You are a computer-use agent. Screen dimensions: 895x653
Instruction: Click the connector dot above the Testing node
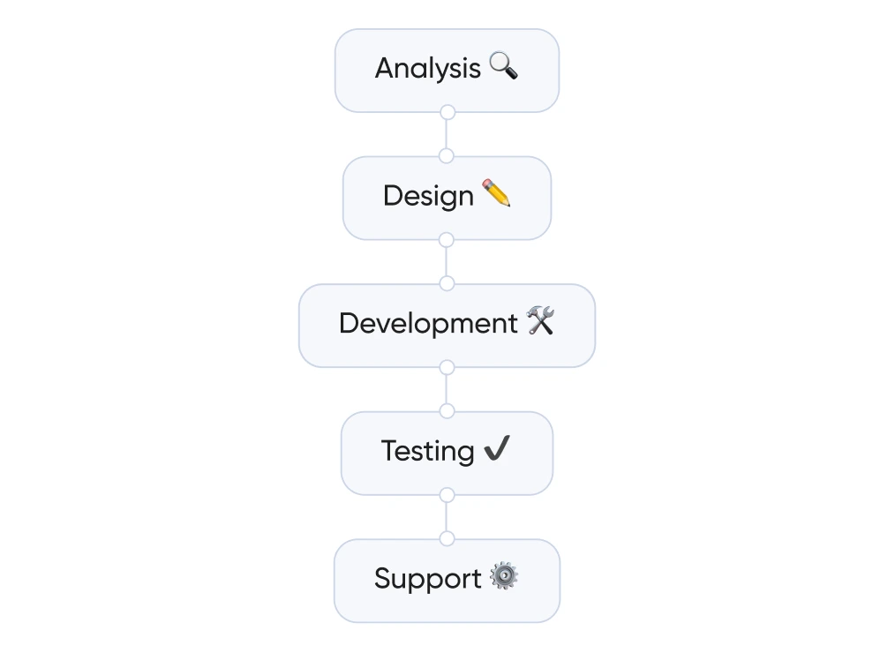(447, 411)
